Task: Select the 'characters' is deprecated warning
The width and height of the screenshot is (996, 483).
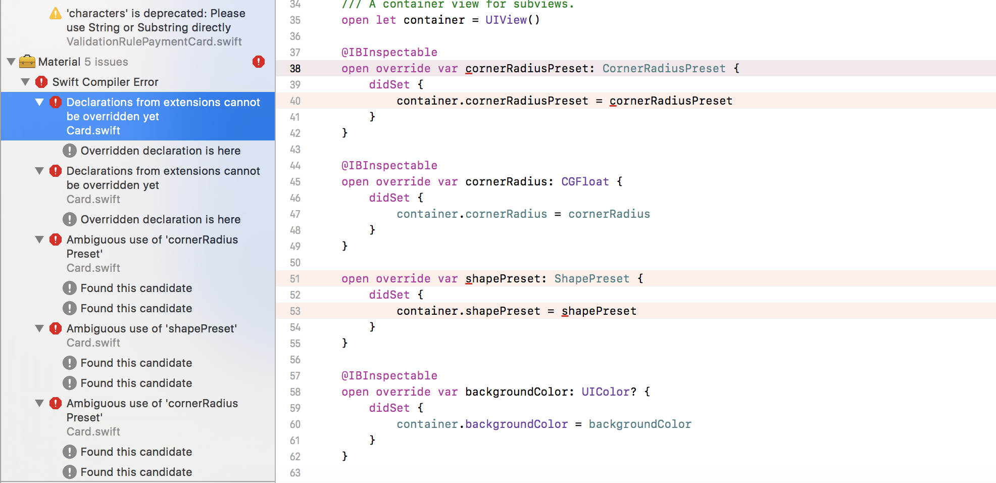Action: [138, 27]
